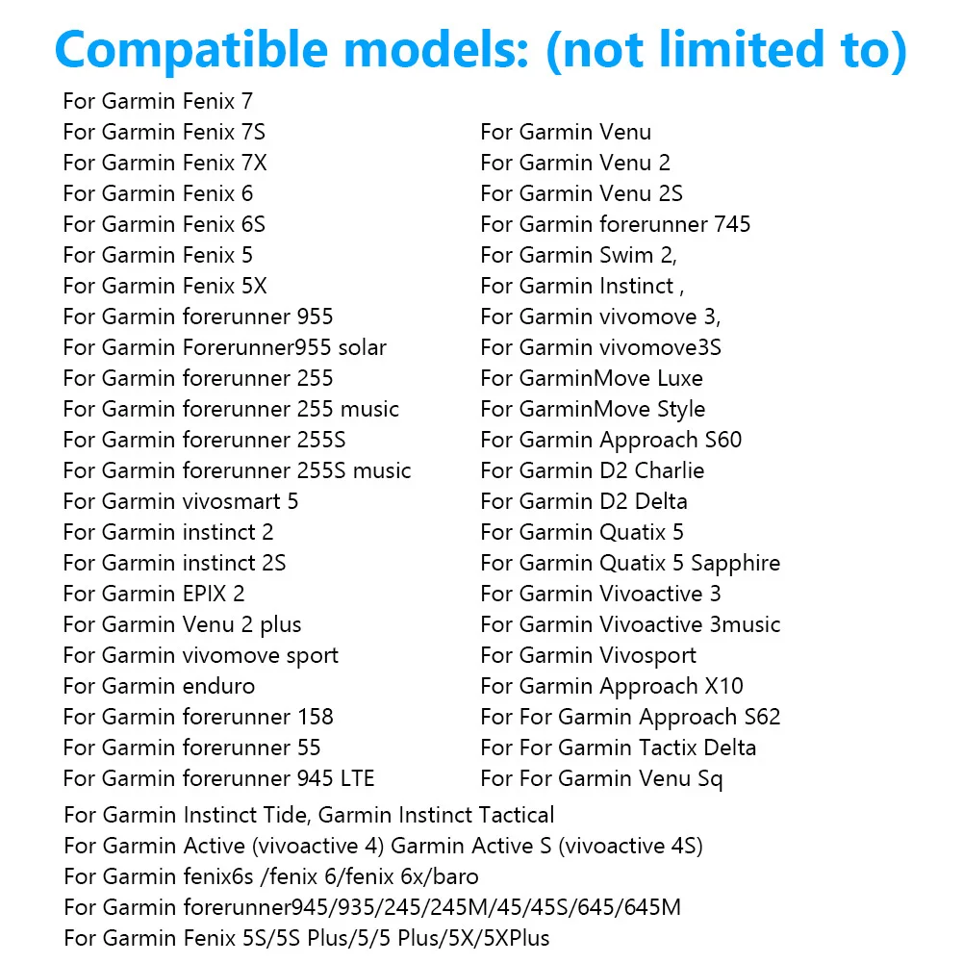Select "For GarminMove Luxe" entry
Viewport: 963px width, 963px height.
click(x=592, y=378)
